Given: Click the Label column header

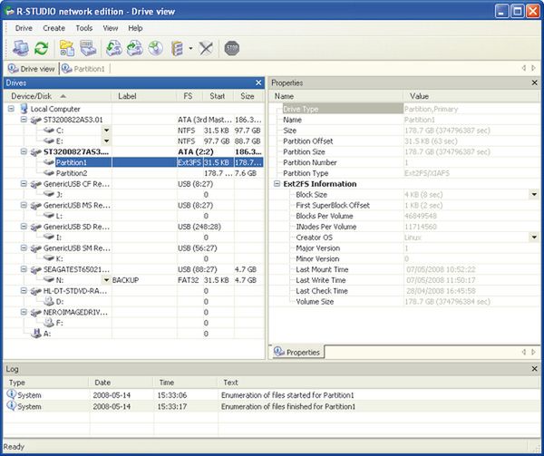Looking at the screenshot, I should coord(144,96).
